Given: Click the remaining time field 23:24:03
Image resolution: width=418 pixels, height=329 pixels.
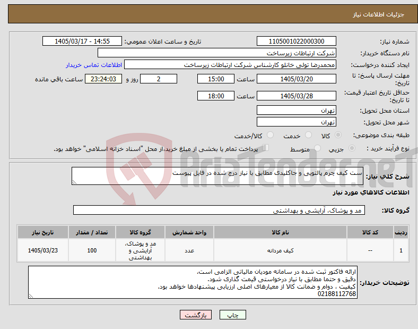Looking at the screenshot, I should (103, 79).
